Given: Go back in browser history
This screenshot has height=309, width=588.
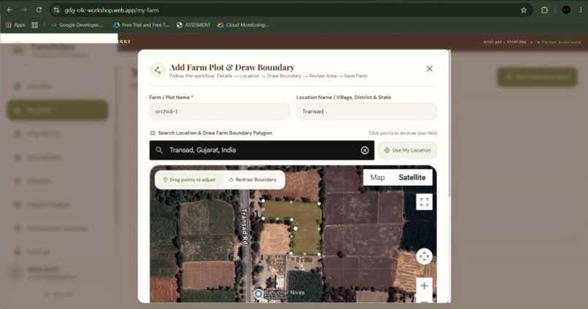Looking at the screenshot, I should point(9,10).
